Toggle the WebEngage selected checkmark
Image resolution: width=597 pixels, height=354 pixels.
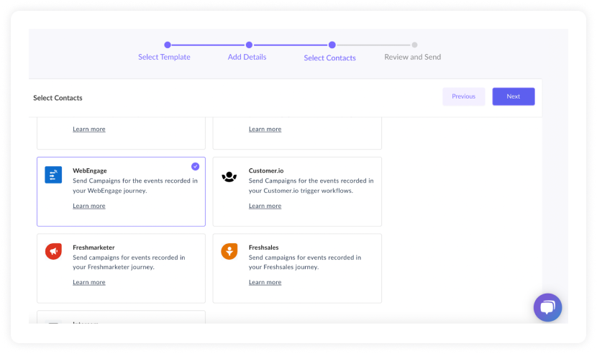196,166
